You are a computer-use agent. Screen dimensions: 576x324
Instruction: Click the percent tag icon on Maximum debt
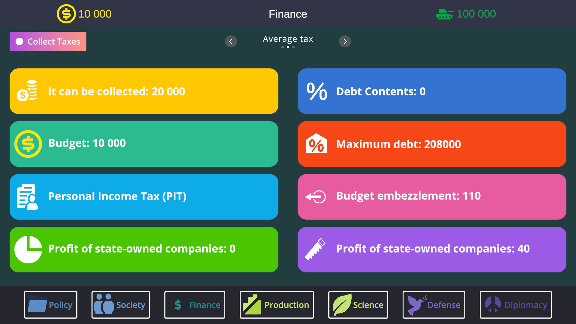pos(316,144)
